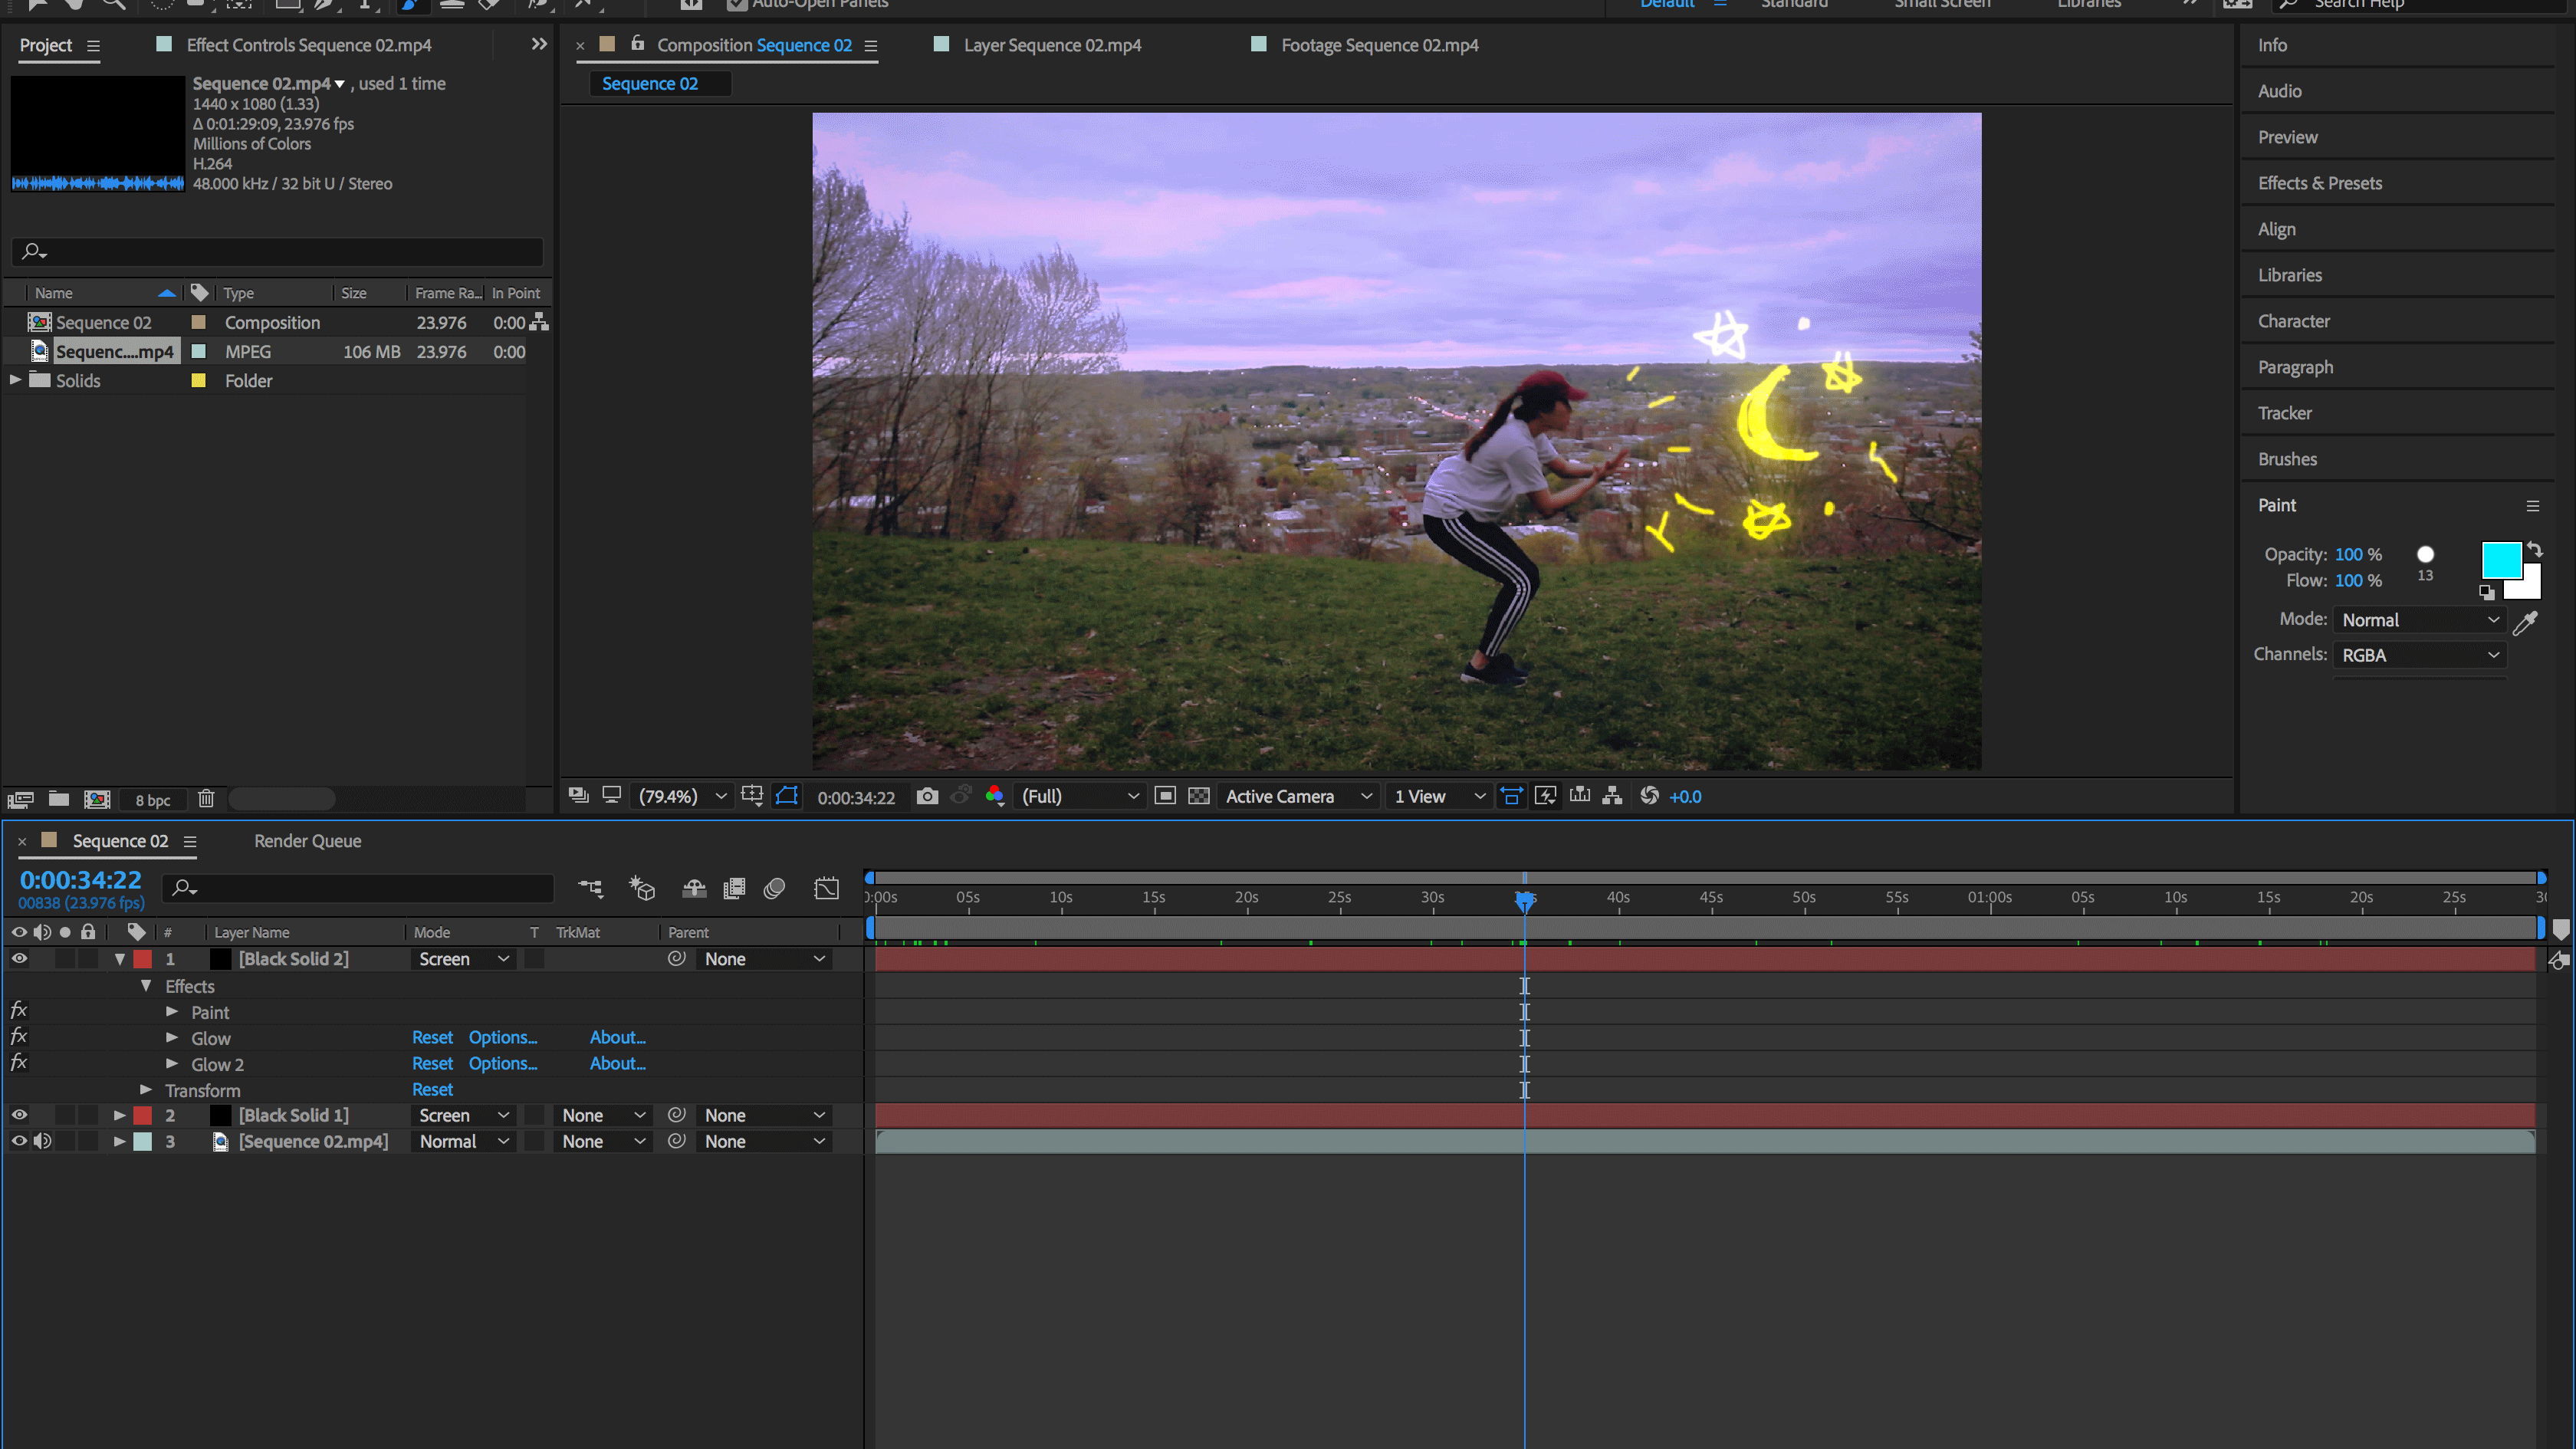
Task: Toggle Pixel Aspect Ratio Correction icon
Action: (1511, 796)
